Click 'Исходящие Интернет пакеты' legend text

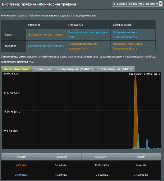click(46, 46)
